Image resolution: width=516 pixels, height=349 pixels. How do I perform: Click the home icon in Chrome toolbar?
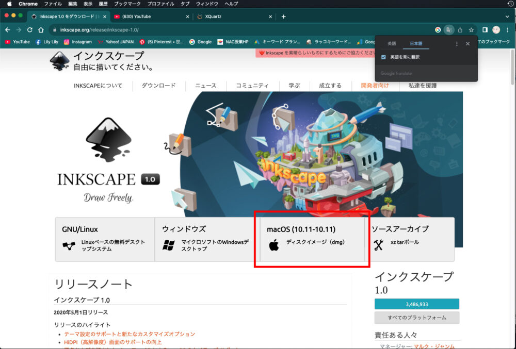[41, 30]
